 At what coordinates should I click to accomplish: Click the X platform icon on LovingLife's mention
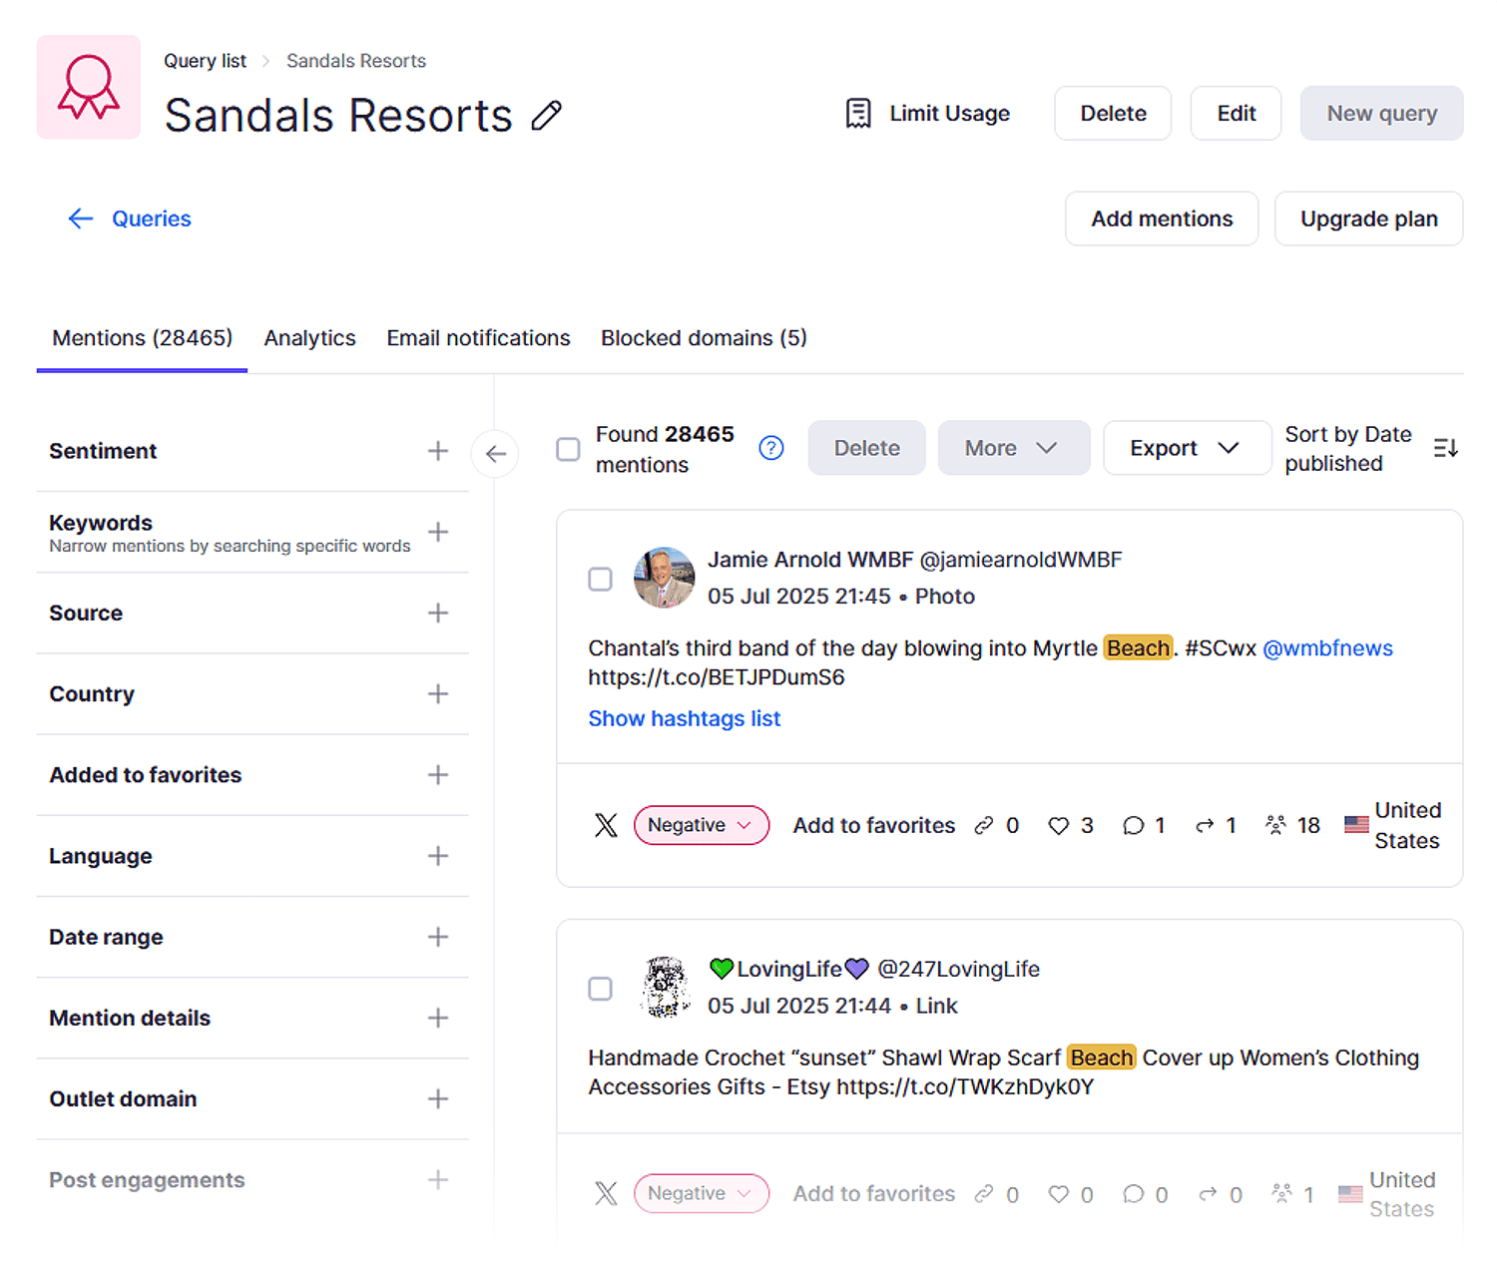coord(606,1194)
